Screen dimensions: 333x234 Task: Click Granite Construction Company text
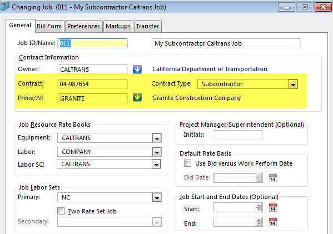coord(196,98)
